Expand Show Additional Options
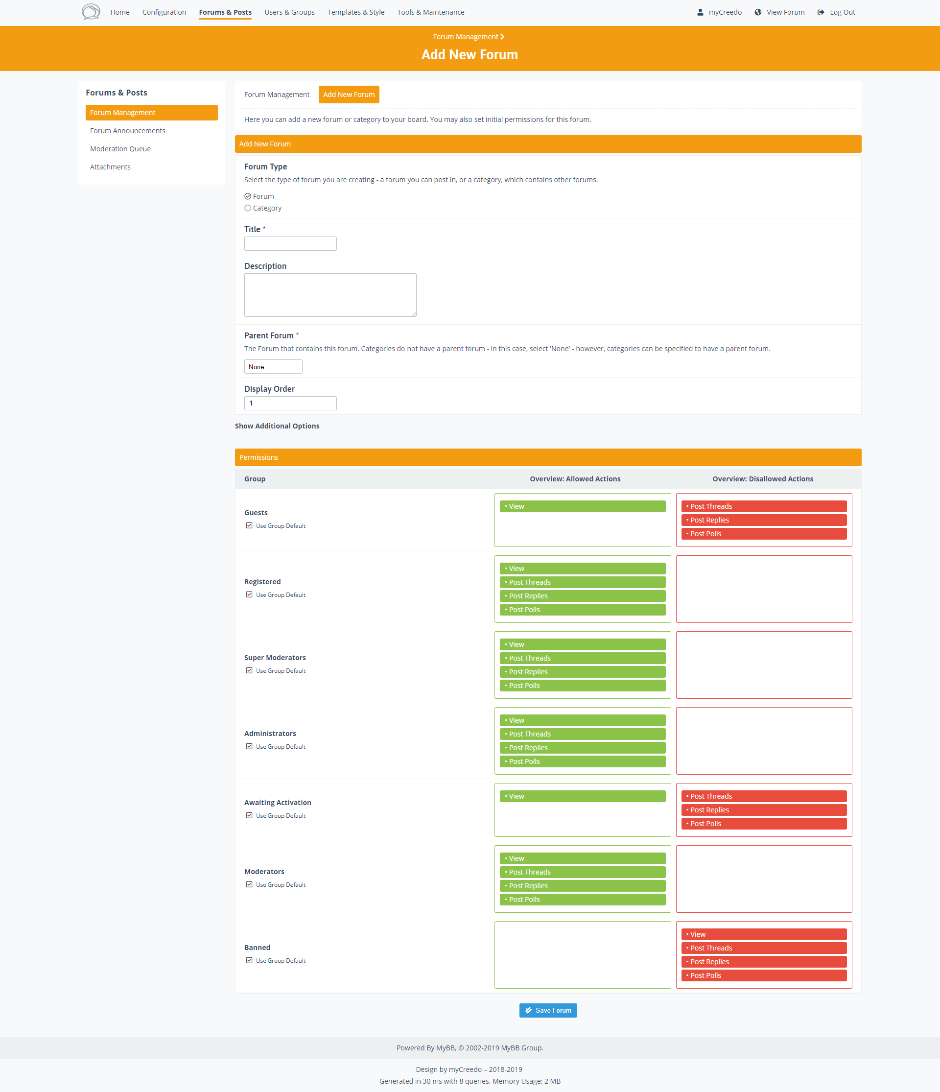The height and width of the screenshot is (1092, 940). pyautogui.click(x=277, y=426)
